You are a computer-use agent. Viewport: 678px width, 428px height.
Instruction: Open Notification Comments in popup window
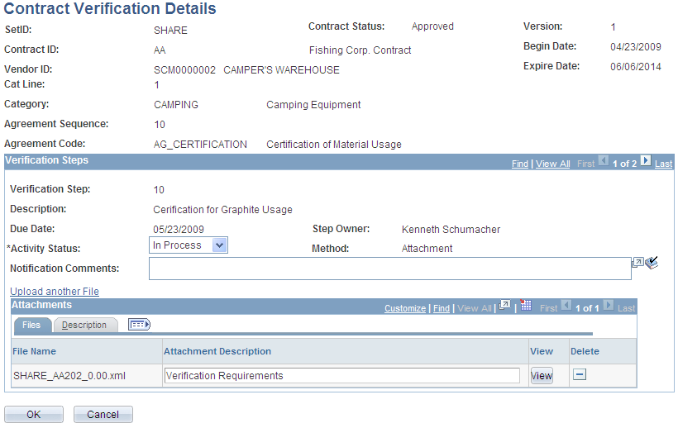[637, 262]
